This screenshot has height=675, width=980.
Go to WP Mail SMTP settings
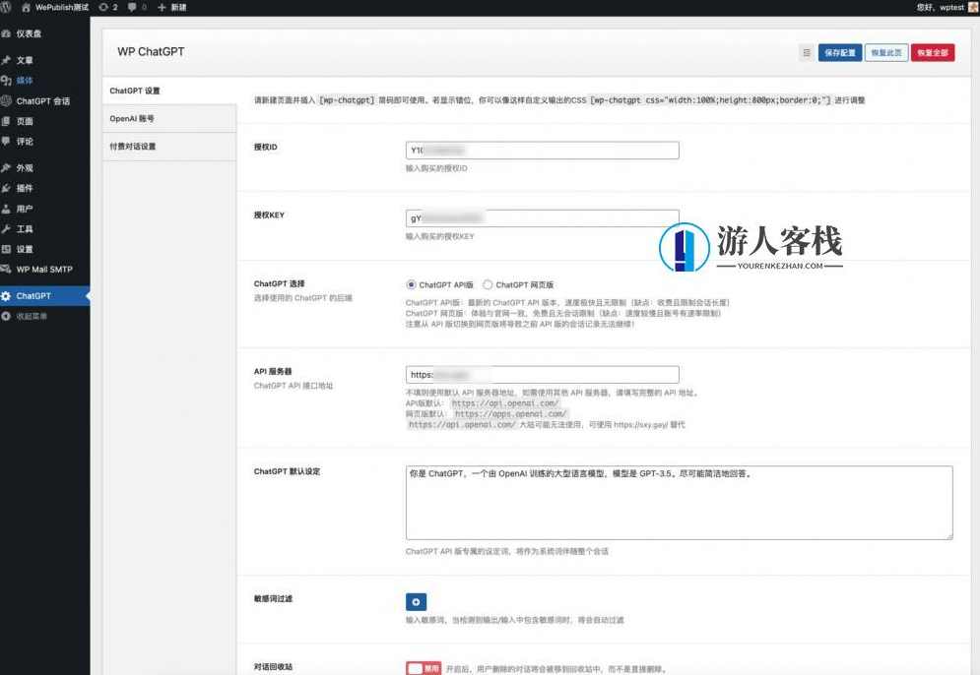pos(44,269)
